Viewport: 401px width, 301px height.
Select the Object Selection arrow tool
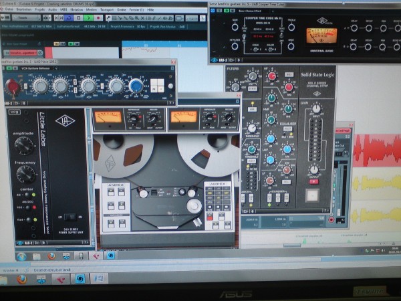point(109,17)
